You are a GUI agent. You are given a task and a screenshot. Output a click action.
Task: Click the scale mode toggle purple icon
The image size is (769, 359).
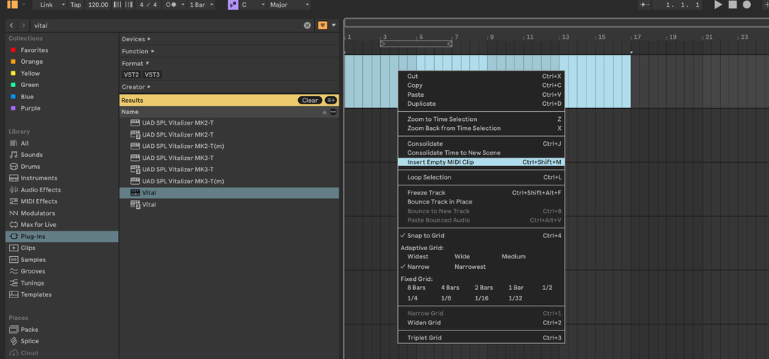point(233,5)
